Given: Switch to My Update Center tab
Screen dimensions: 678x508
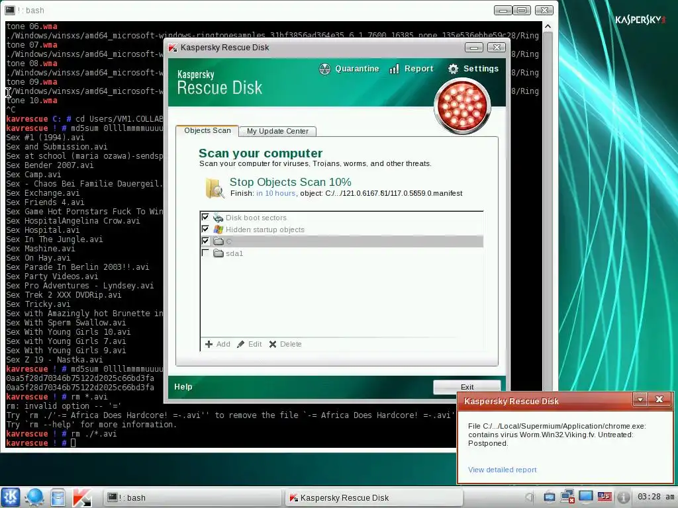Looking at the screenshot, I should (277, 132).
